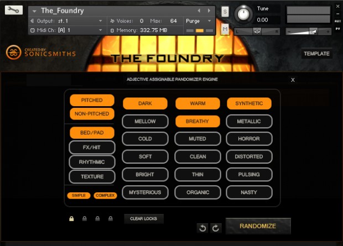Redo the randomization arrow

tap(215, 228)
